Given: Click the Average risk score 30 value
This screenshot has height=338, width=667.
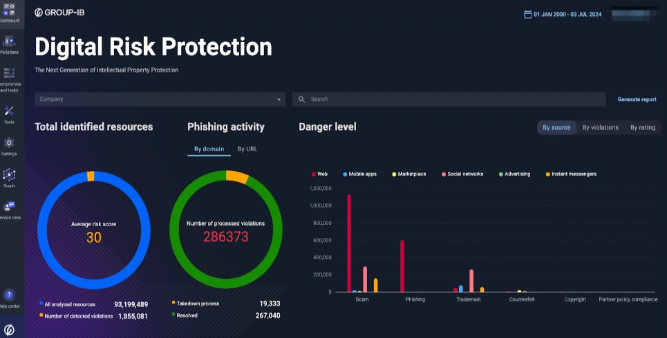Looking at the screenshot, I should click(93, 237).
